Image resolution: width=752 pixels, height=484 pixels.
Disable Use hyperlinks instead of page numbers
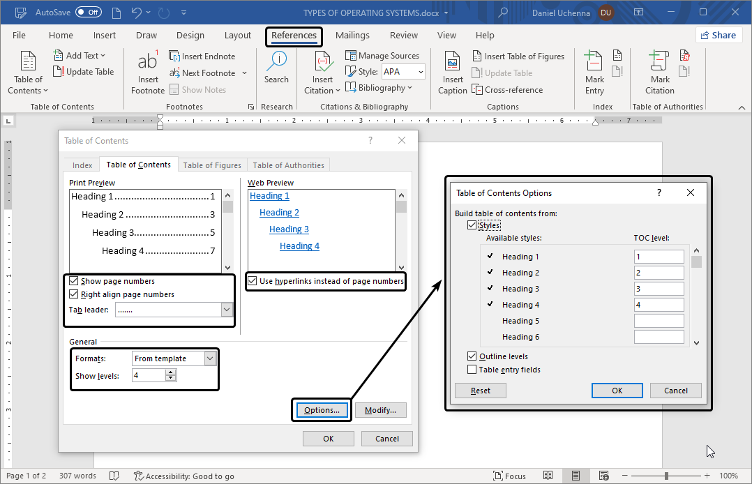(x=253, y=281)
